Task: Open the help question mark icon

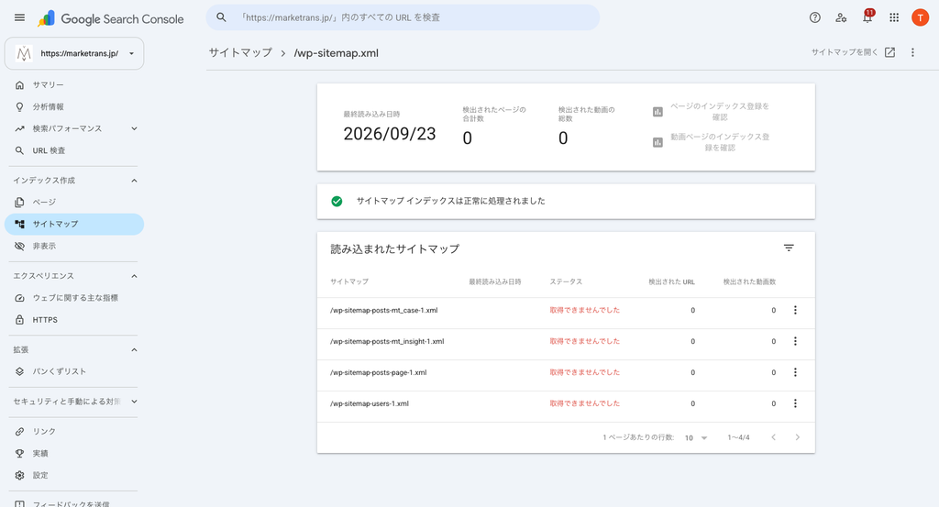Action: pyautogui.click(x=814, y=17)
